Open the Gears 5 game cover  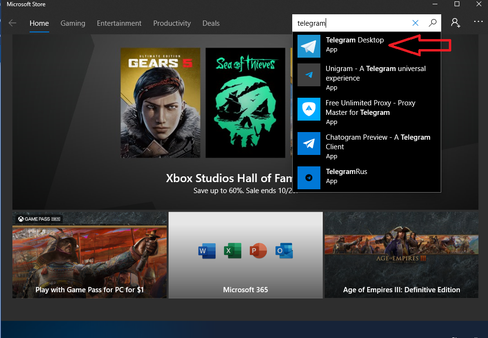(160, 102)
